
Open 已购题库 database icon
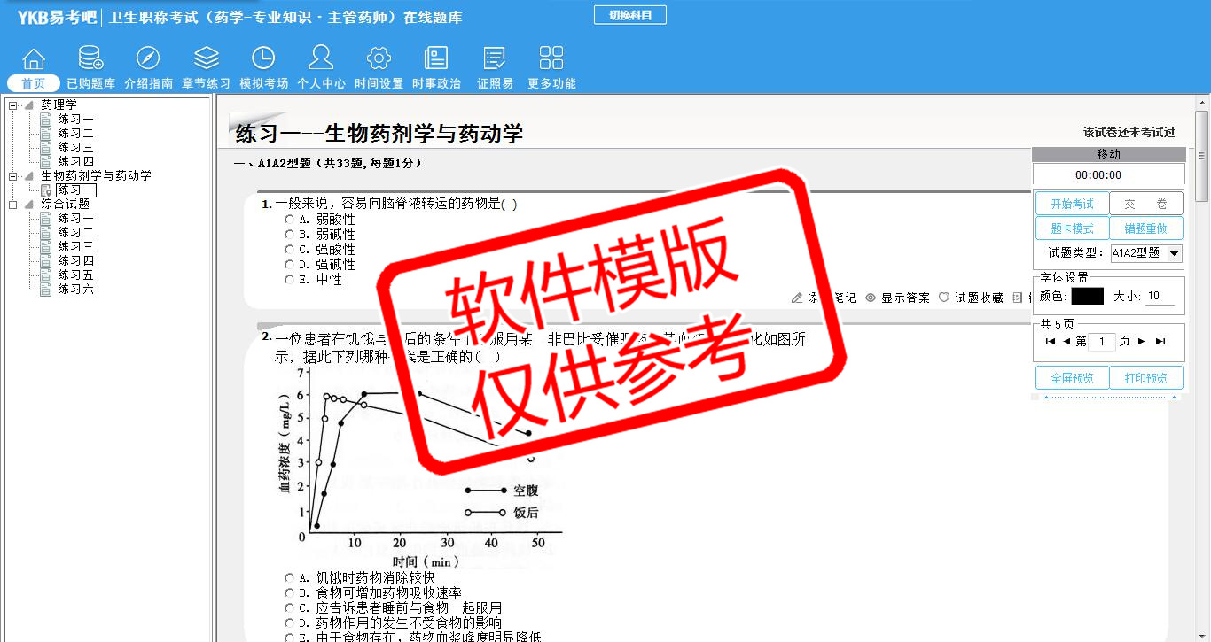pyautogui.click(x=90, y=59)
